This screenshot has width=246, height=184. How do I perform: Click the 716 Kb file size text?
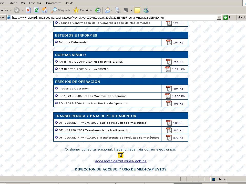coord(178,62)
